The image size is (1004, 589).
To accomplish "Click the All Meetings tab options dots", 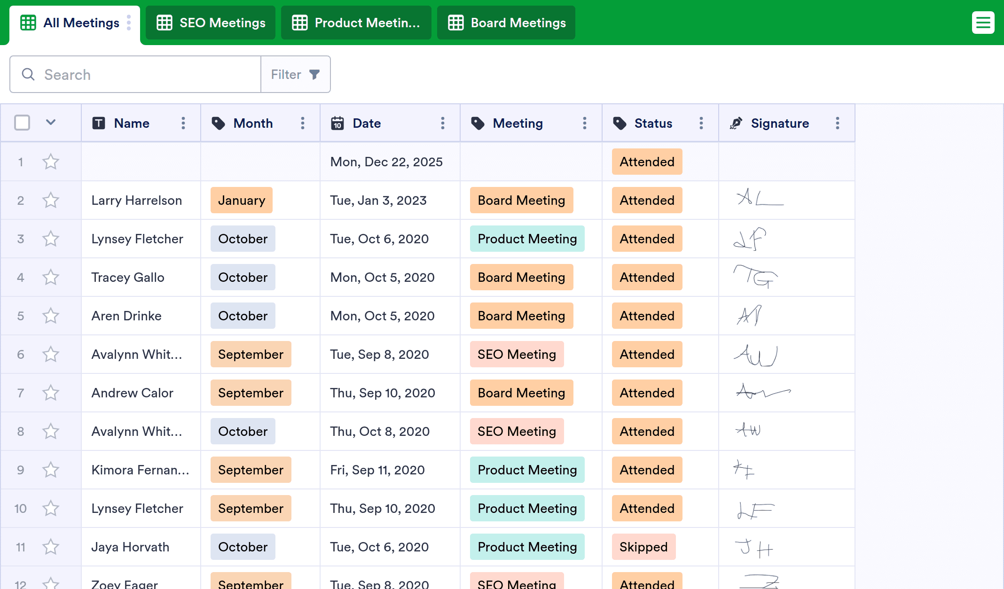I will coord(129,23).
